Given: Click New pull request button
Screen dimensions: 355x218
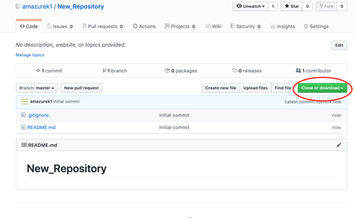Looking at the screenshot, I should [81, 88].
